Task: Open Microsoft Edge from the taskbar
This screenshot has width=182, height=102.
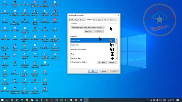Action: pos(22,100)
